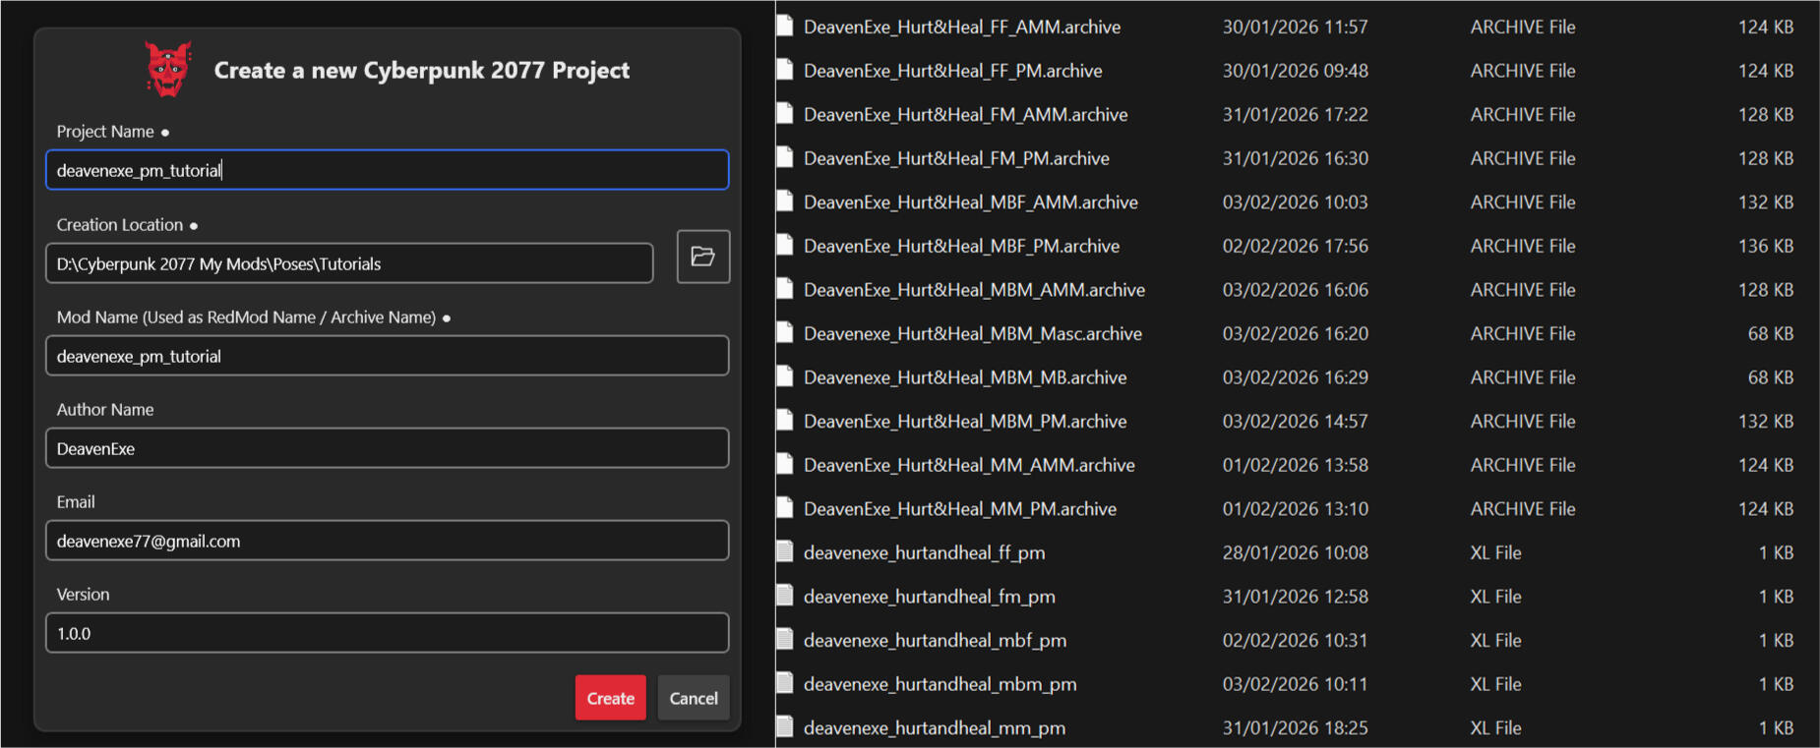Click into the Mod Name field
1820x748 pixels.
[387, 356]
